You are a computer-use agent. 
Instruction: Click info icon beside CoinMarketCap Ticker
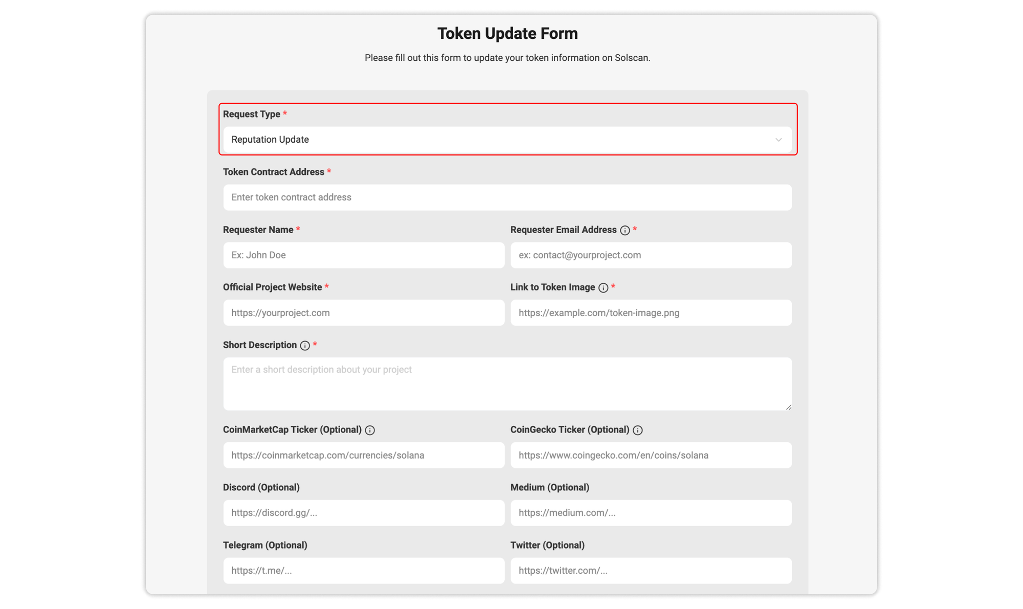(370, 430)
